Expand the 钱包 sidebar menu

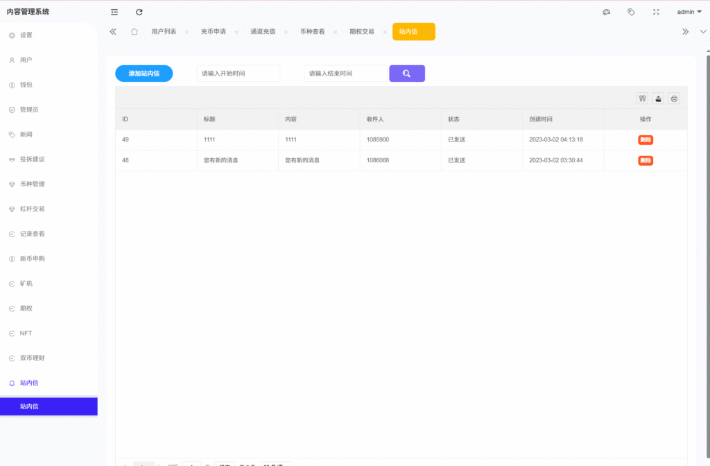point(26,85)
